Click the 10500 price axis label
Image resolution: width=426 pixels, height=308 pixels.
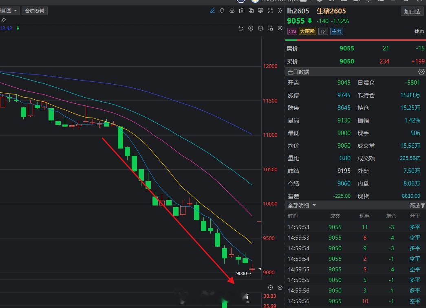click(x=270, y=169)
